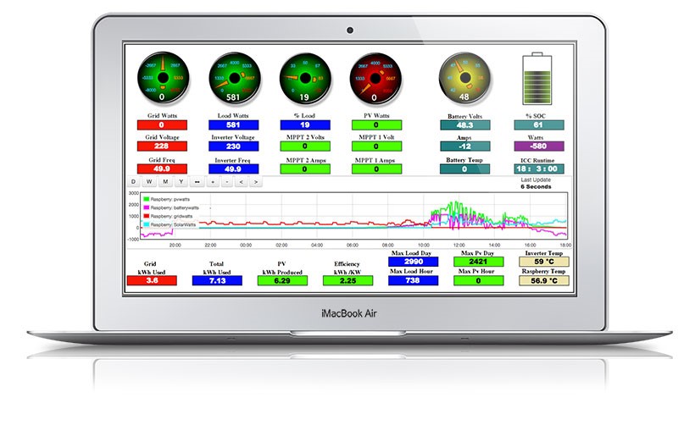Click the battery state-of-charge icon
This screenshot has width=695, height=431.
click(x=537, y=79)
